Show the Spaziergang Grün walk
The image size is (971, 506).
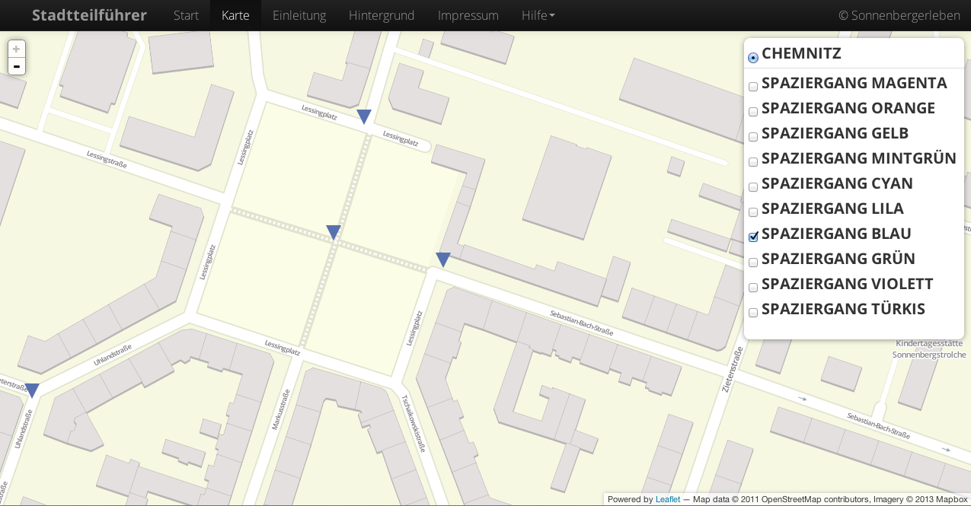coord(753,262)
